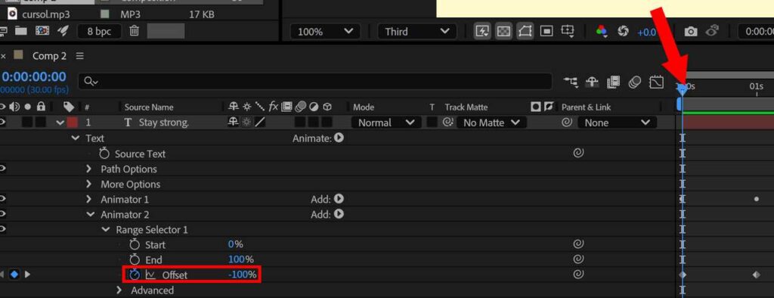Toggle mask and shape path visibility

[x=525, y=32]
